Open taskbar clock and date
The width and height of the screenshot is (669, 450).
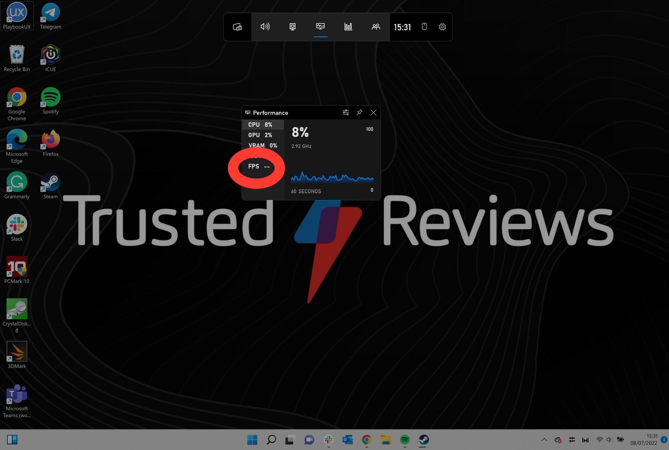644,440
